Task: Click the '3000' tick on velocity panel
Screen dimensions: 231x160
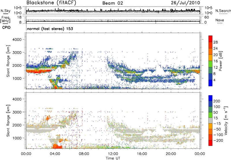Action: pos(17,112)
